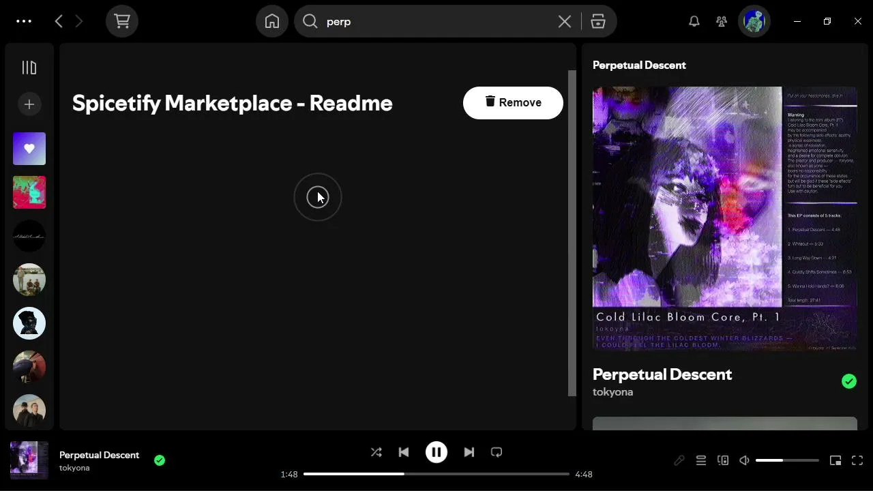Remove the Marketplace item with the Remove button
This screenshot has width=873, height=491.
coord(513,102)
